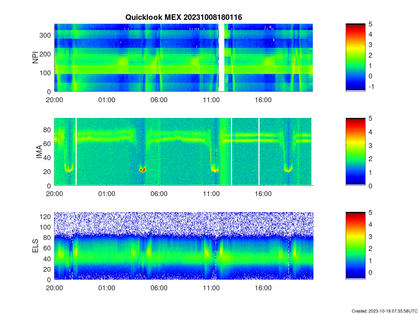Click the plot title Quicklook MEX 20231008180116

[x=184, y=17]
